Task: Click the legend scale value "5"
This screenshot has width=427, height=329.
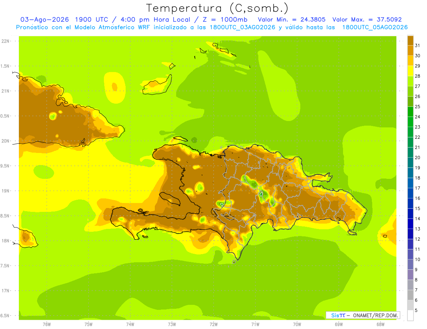Action: [x=416, y=310]
